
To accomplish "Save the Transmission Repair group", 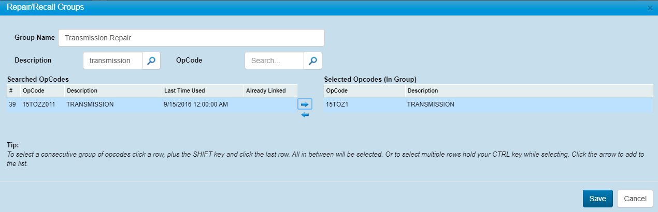I will pos(597,199).
